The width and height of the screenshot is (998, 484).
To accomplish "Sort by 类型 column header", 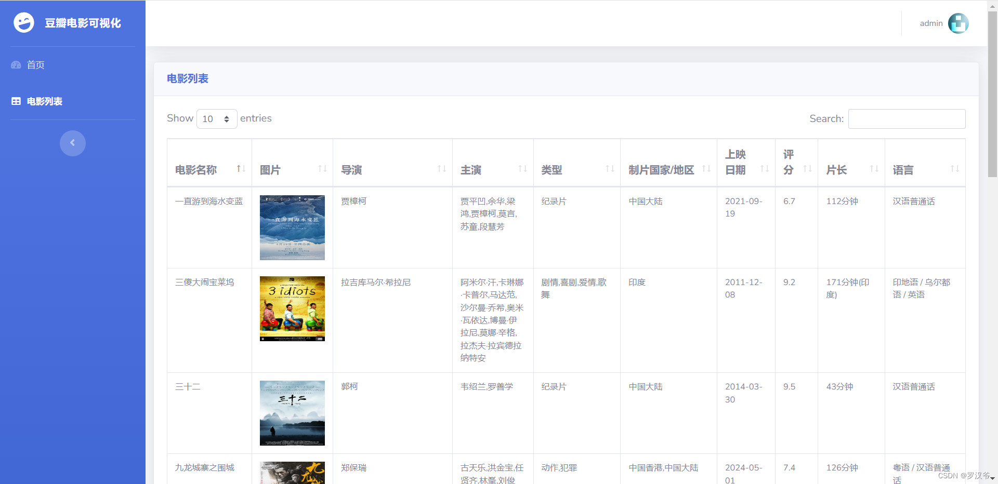I will pyautogui.click(x=552, y=170).
